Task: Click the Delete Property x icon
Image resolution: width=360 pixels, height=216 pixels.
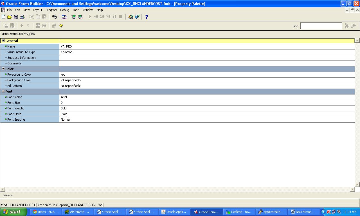Action: [28, 26]
